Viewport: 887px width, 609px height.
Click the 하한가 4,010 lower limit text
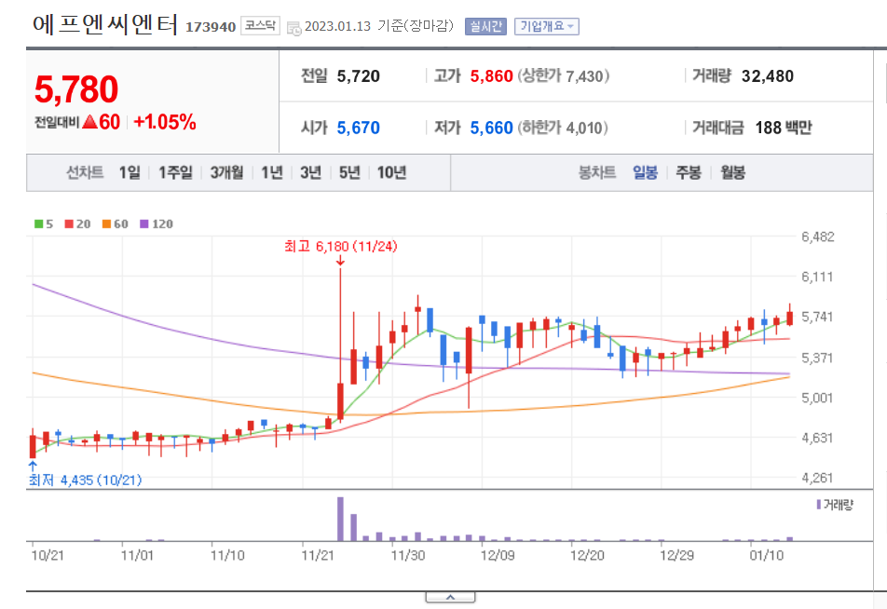[x=563, y=128]
